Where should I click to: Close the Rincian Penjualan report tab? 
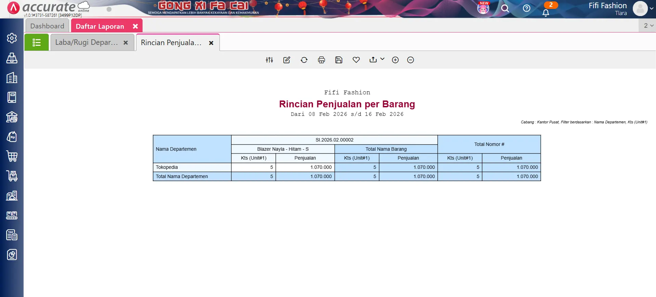211,43
